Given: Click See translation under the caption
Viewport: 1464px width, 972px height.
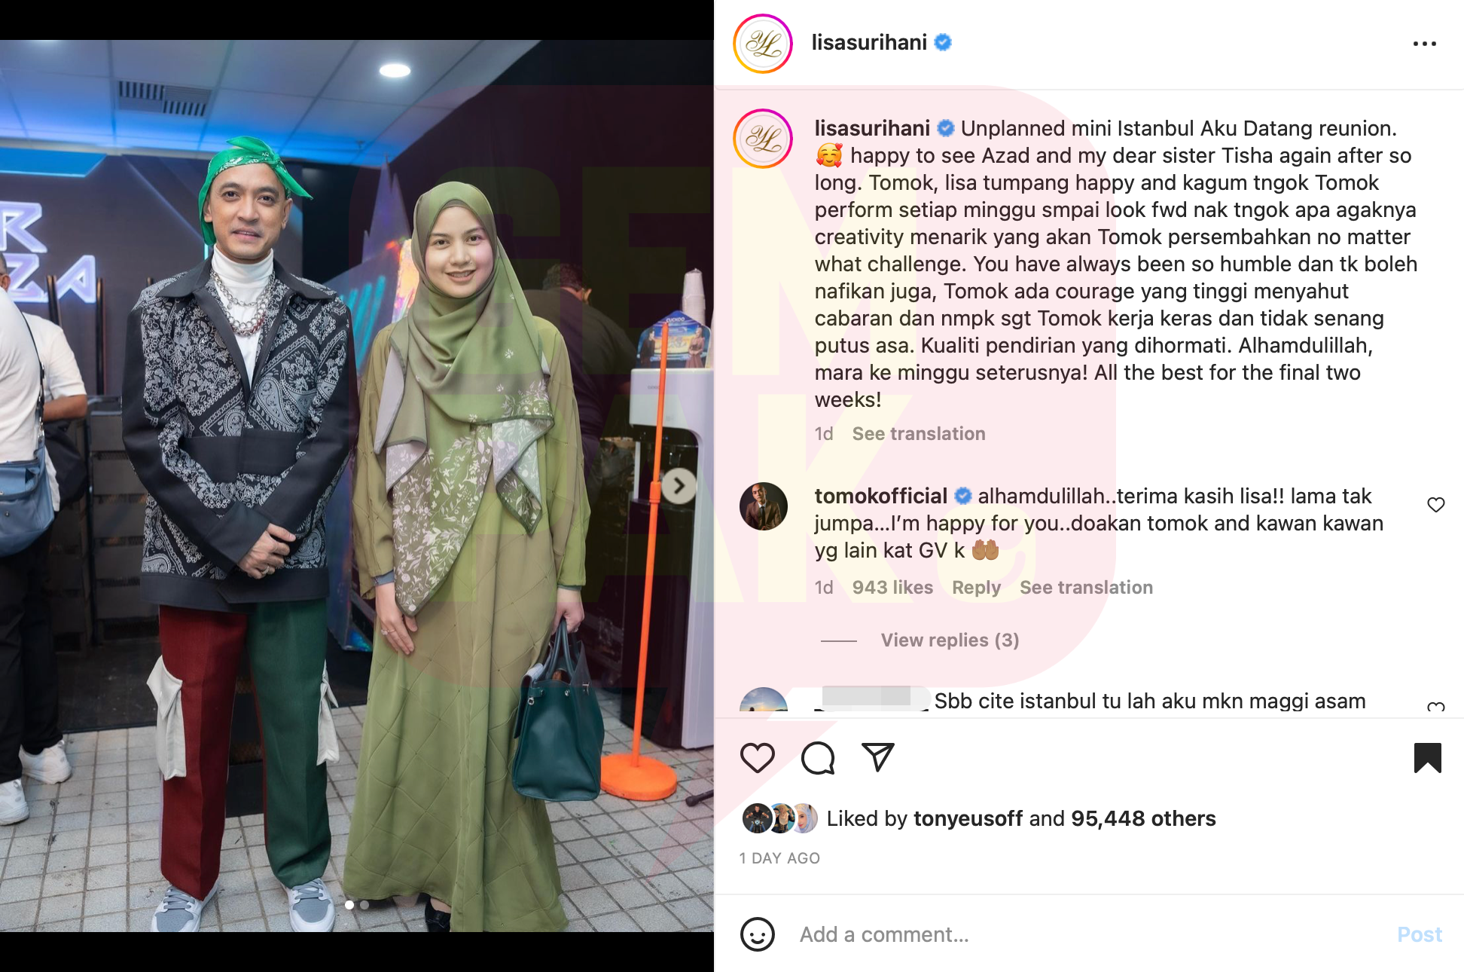Looking at the screenshot, I should (918, 433).
